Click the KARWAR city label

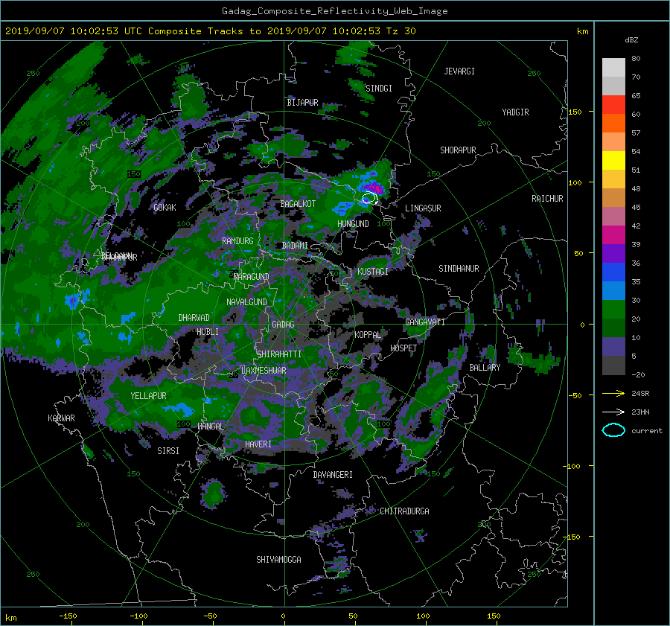point(61,418)
